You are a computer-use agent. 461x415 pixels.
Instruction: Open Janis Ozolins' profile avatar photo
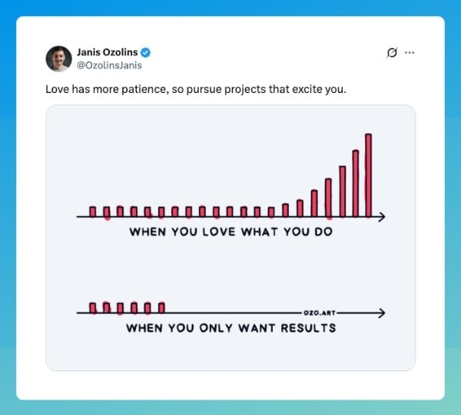(x=58, y=59)
